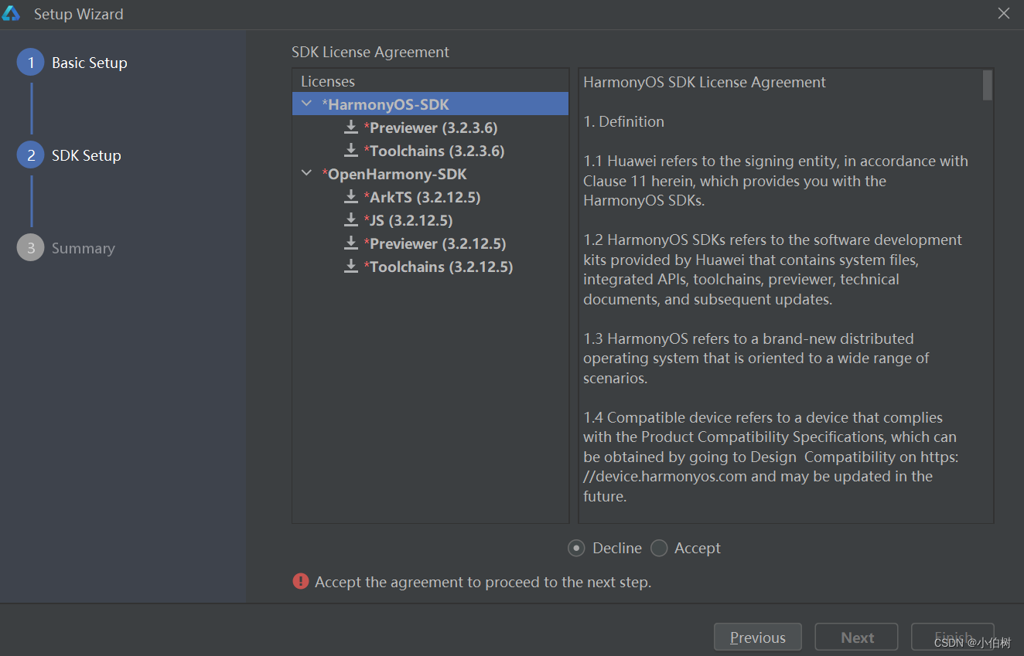Click download icon beside ArkTS (3.2.12.5)

click(x=351, y=197)
